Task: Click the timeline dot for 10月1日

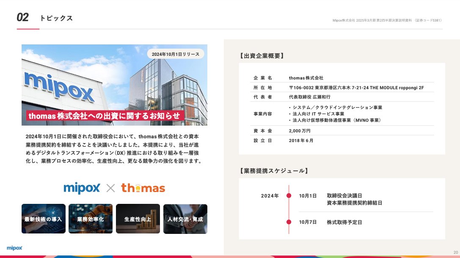Action: [289, 195]
